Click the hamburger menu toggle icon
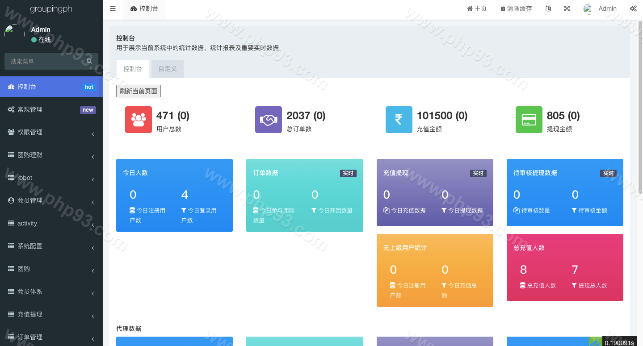643x346 pixels. click(x=113, y=8)
